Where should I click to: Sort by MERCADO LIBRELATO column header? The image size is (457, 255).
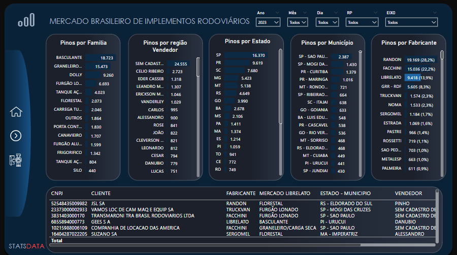click(x=285, y=193)
